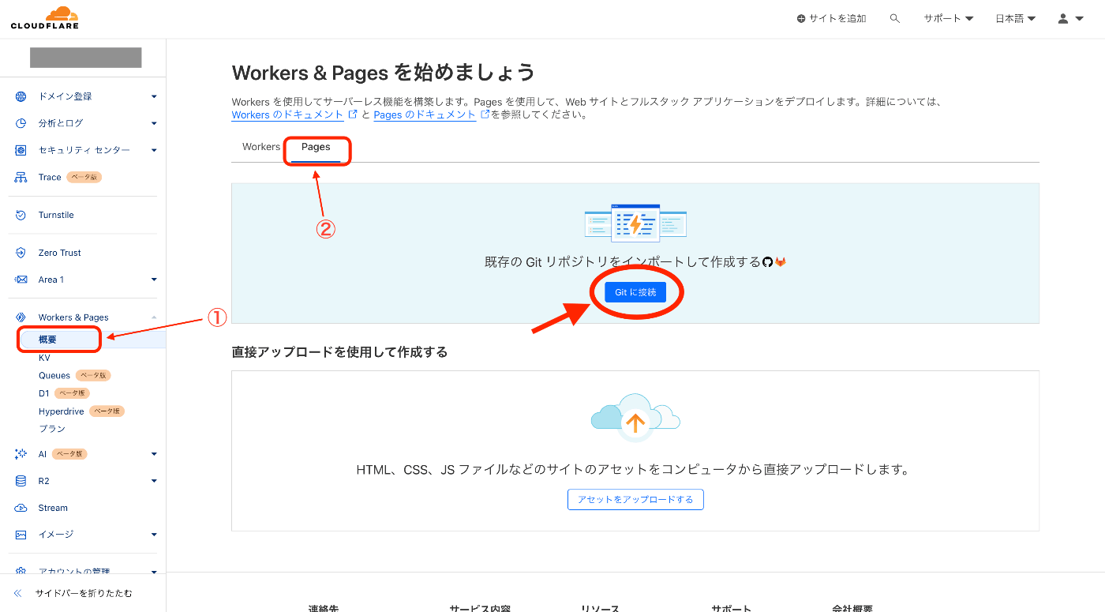
Task: Open Hyperdrive in the sidebar
Action: click(x=62, y=411)
